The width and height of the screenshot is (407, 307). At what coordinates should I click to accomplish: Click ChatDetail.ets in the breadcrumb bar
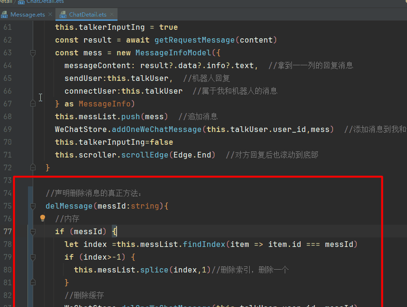tap(45, 2)
